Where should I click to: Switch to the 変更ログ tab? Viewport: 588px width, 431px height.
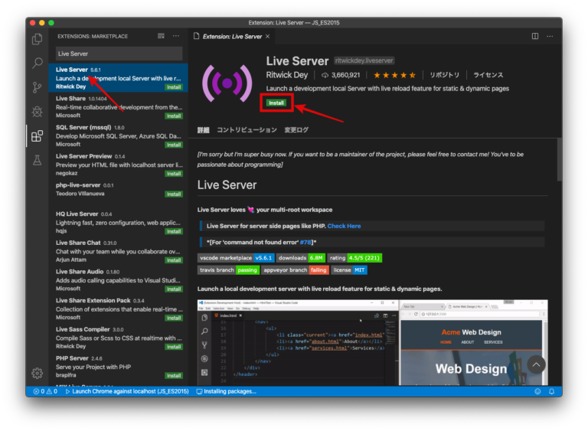pos(296,130)
